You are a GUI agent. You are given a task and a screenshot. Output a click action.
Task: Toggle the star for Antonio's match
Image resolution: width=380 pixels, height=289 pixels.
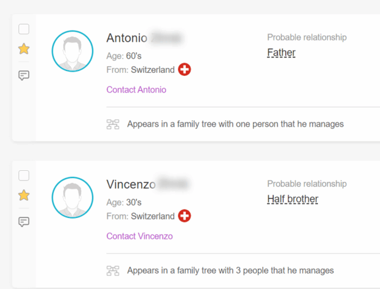pos(24,49)
